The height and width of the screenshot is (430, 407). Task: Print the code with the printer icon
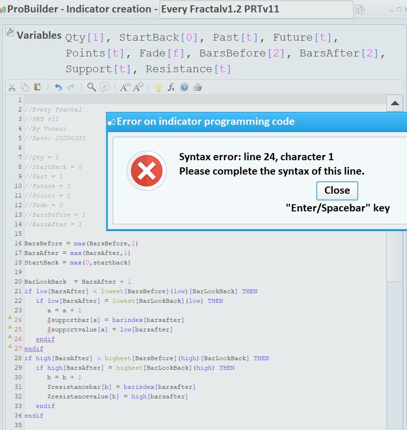tap(197, 87)
